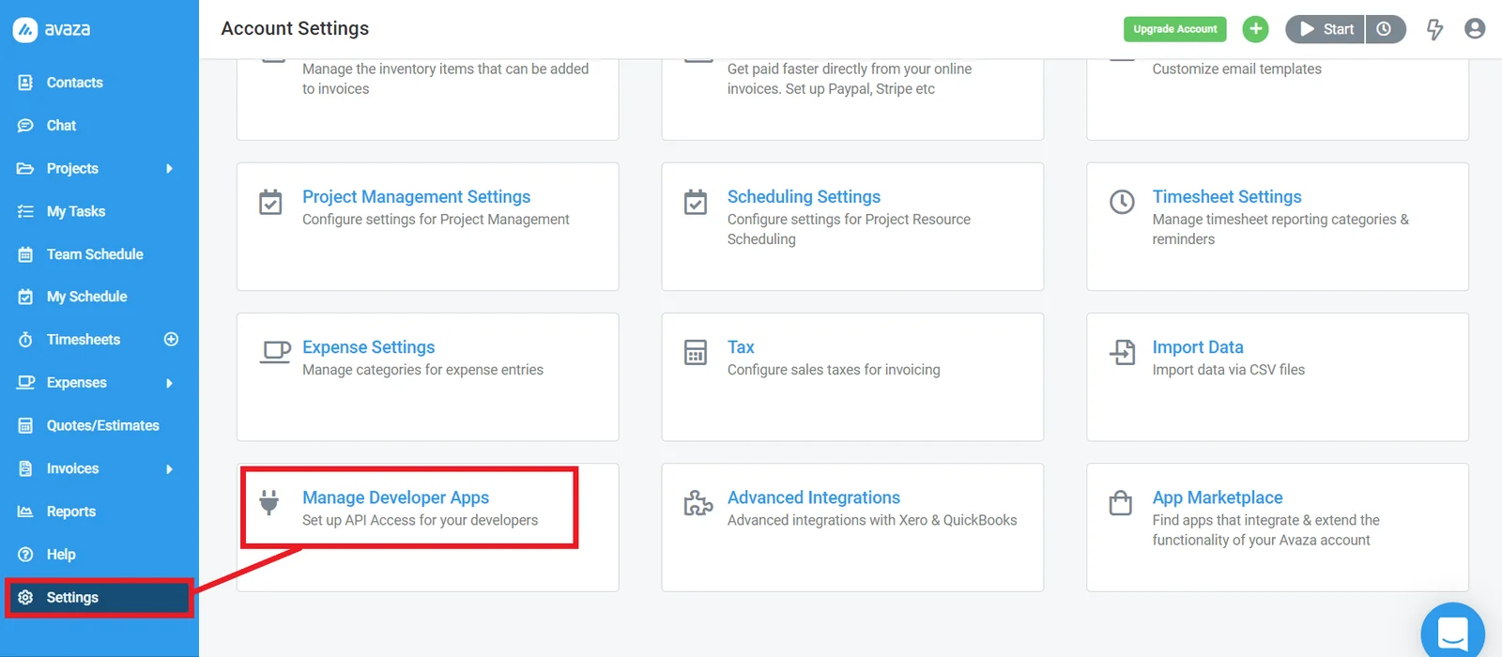Click the Quotes/Estimates calculator icon
This screenshot has height=657, width=1502.
(25, 426)
